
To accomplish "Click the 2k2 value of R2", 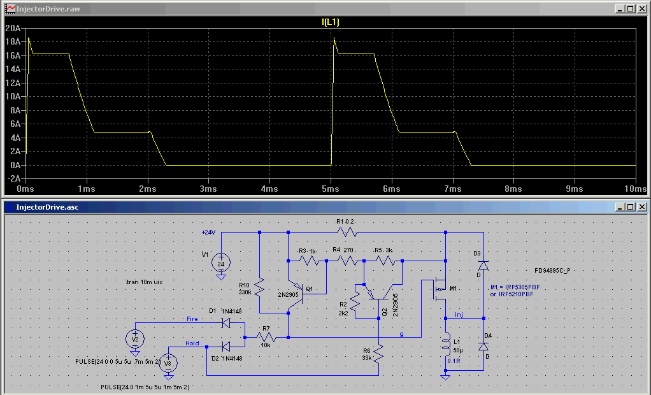I will pyautogui.click(x=343, y=313).
